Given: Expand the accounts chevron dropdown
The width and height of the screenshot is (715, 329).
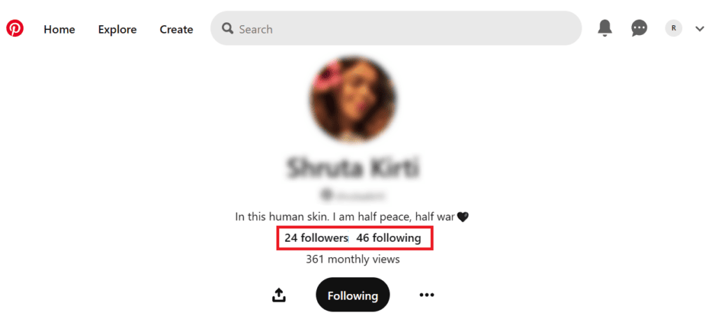Looking at the screenshot, I should click(x=700, y=29).
